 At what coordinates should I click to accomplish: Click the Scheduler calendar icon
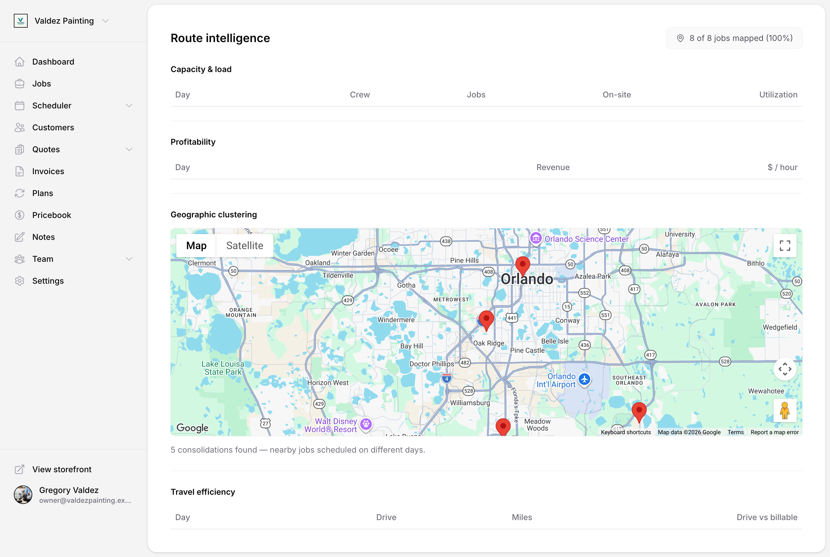click(x=20, y=106)
